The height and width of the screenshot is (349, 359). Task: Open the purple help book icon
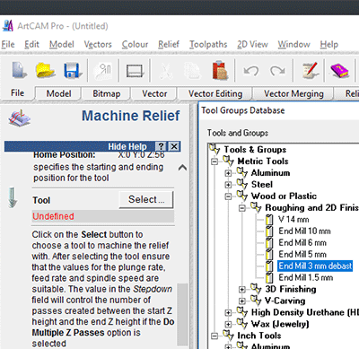click(339, 70)
